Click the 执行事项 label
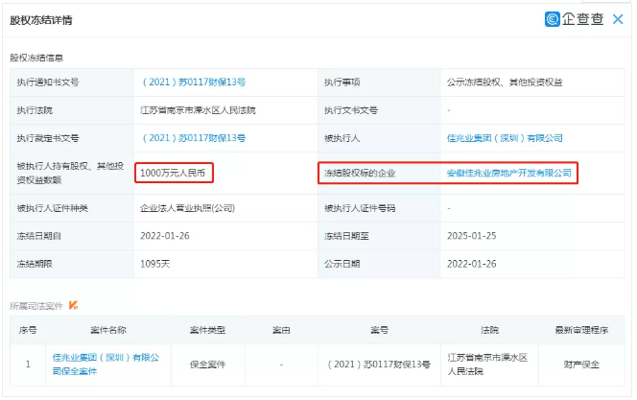637x400 pixels. 342,82
